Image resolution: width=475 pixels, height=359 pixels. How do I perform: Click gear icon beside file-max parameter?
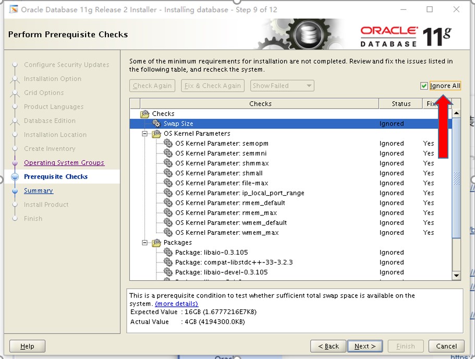click(x=168, y=183)
